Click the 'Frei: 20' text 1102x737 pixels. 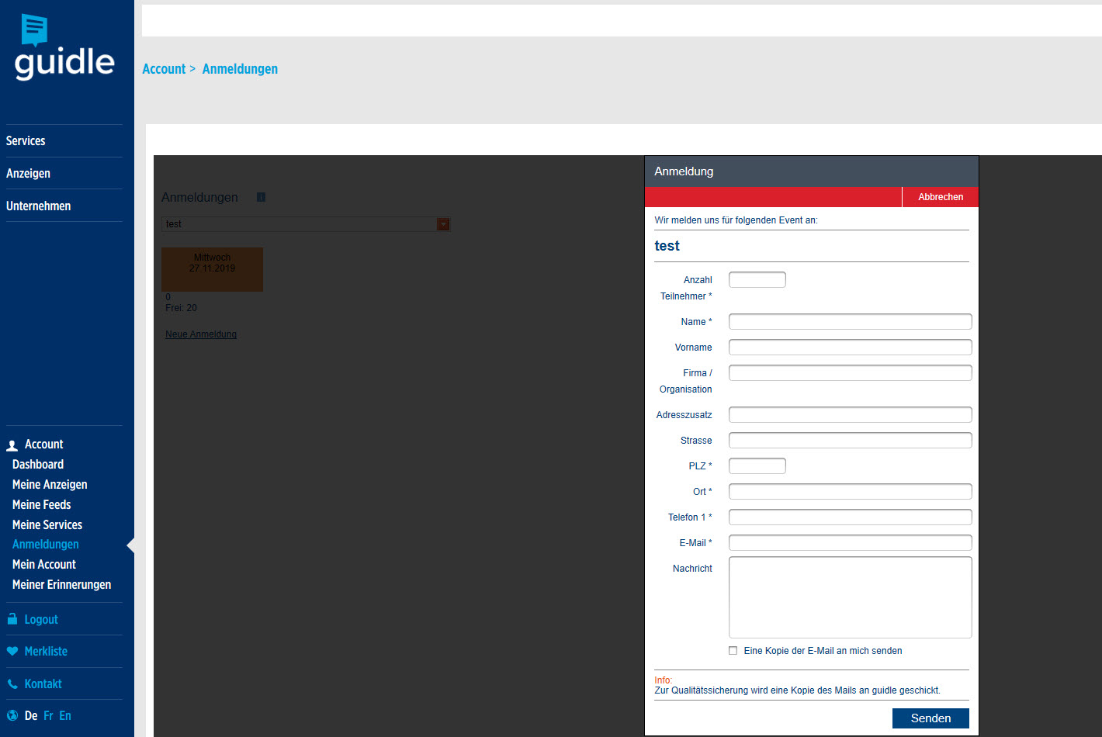[181, 308]
